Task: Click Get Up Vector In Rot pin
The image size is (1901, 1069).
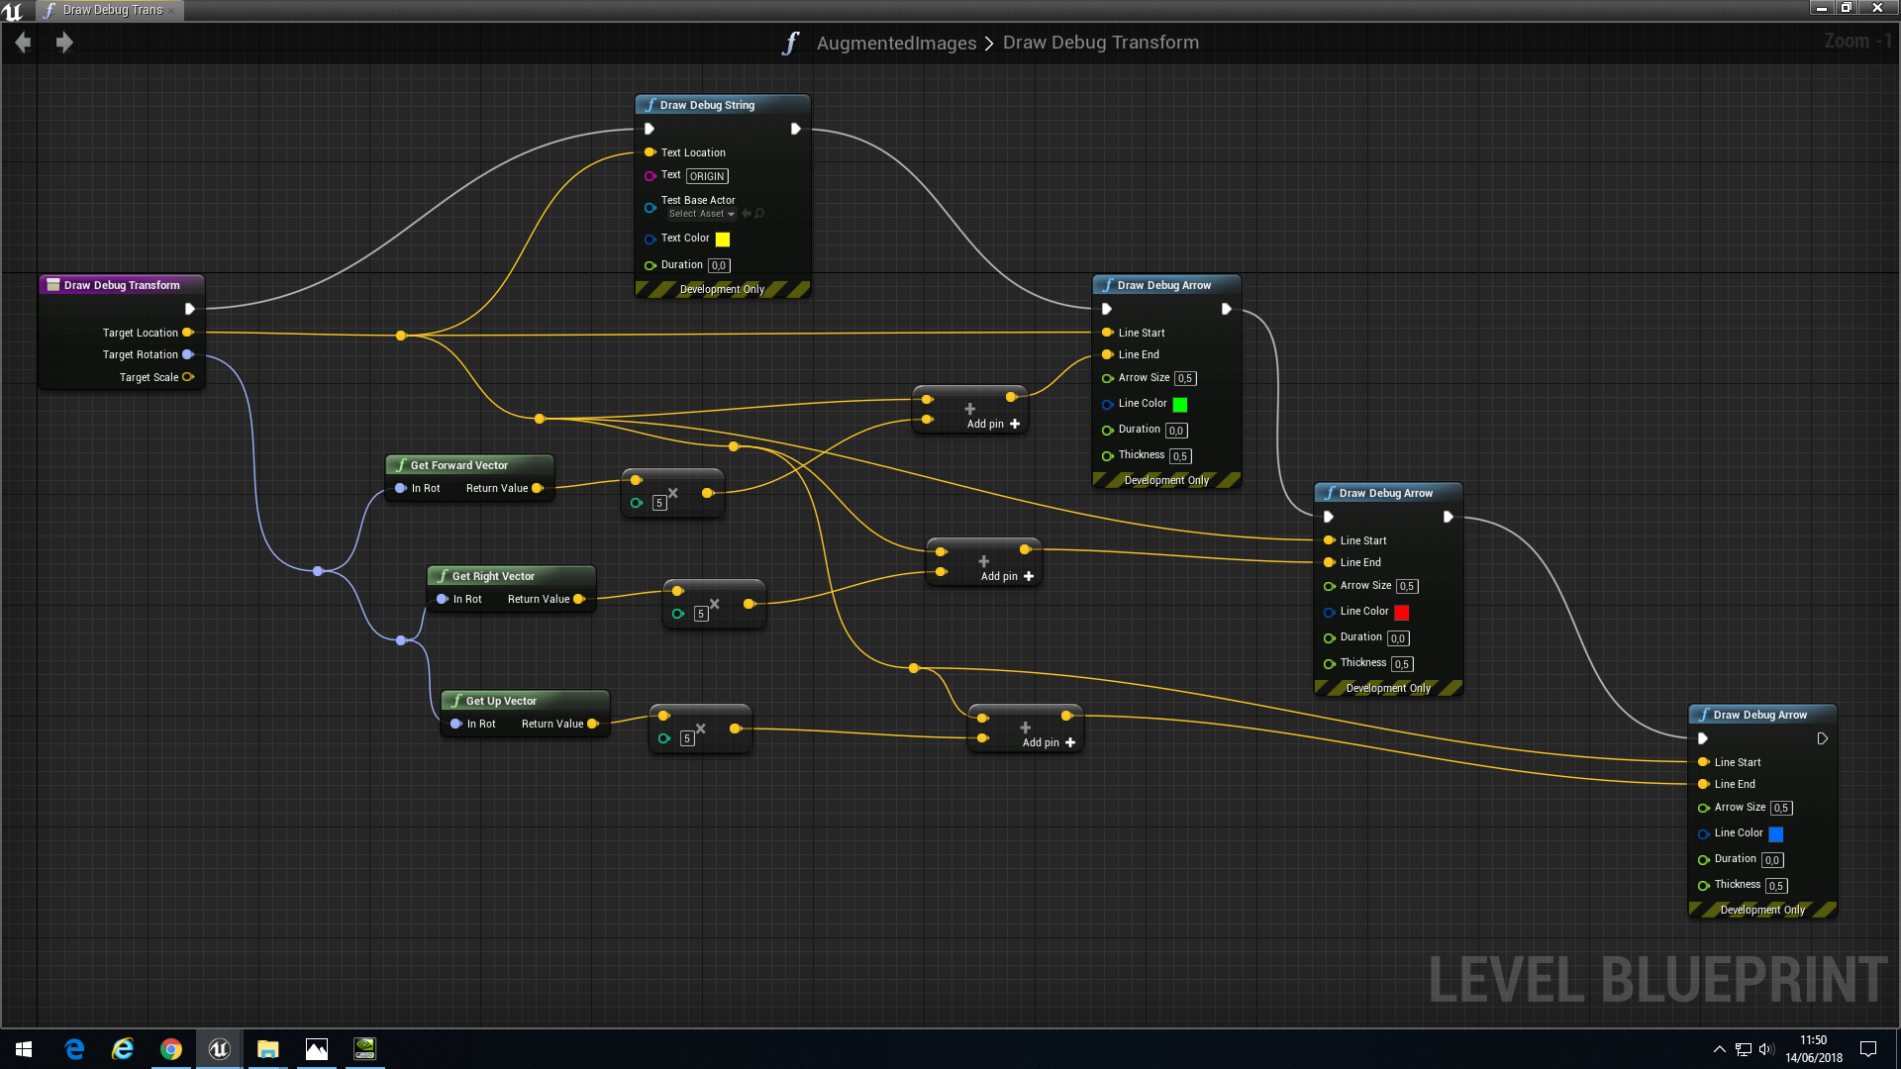Action: 456,724
